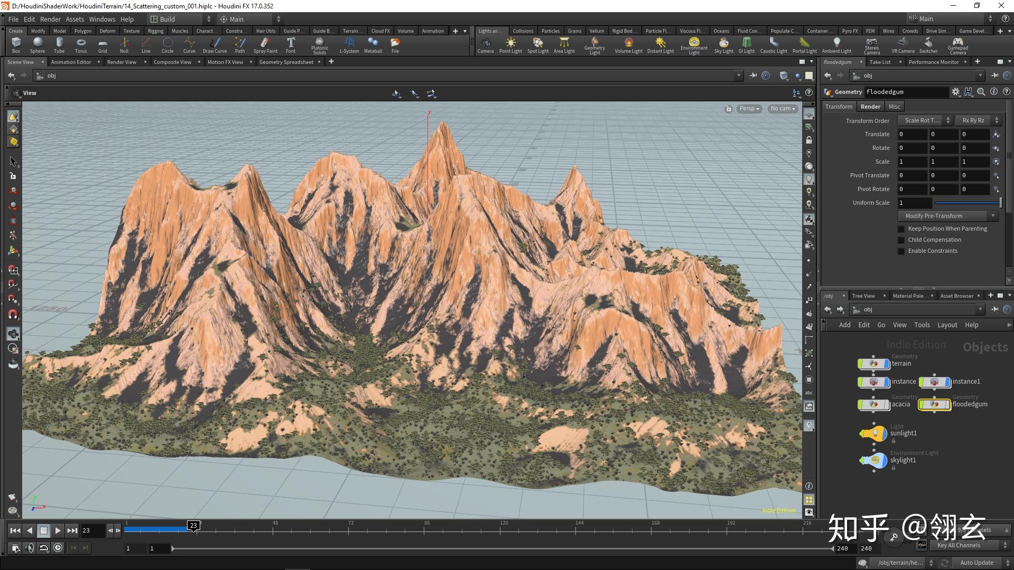Create a Point Light from the Lights shelf
This screenshot has height=570, width=1014.
tap(510, 45)
